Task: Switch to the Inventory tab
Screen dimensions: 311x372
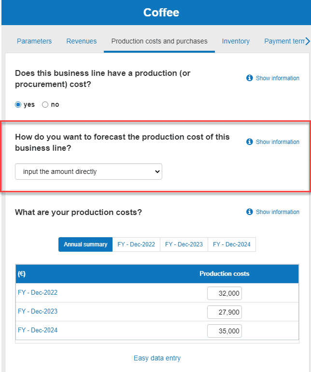Action: (236, 41)
